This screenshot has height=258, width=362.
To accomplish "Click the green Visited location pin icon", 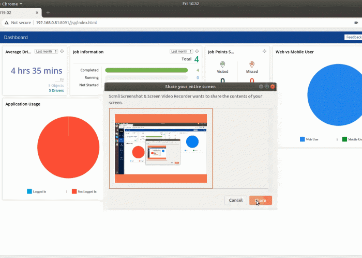I will click(222, 64).
